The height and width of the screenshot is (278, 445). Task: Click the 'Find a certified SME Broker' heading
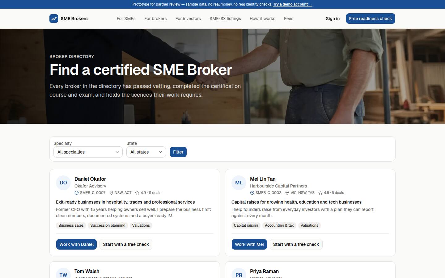pyautogui.click(x=141, y=69)
